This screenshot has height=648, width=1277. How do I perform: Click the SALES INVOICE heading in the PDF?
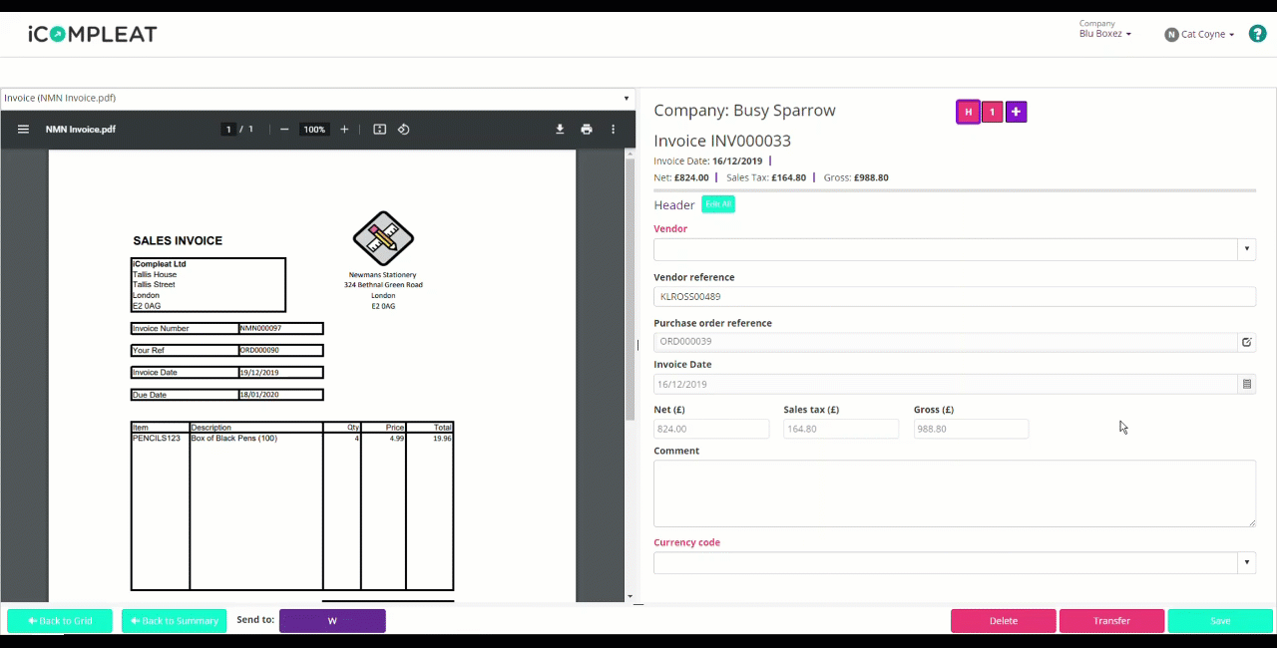[x=178, y=241]
